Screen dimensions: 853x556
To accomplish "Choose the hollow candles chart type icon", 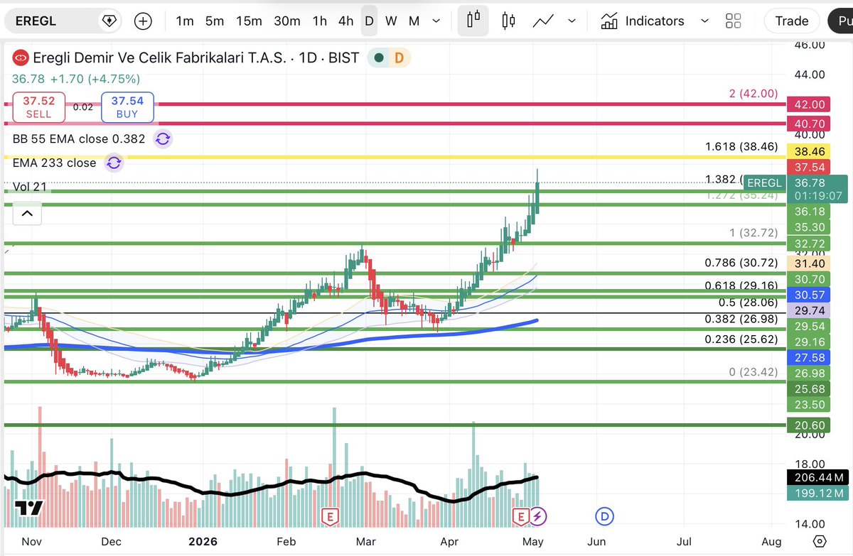I will [508, 21].
